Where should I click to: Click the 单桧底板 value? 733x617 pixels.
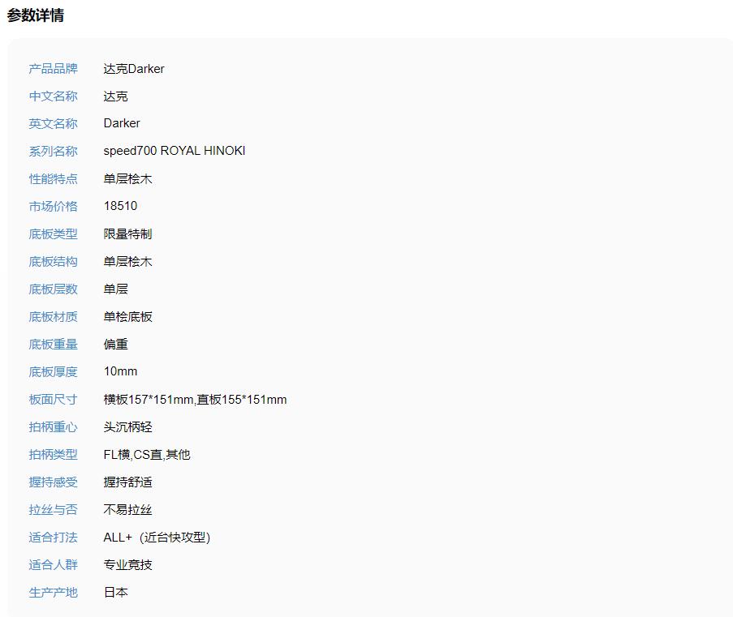tap(127, 317)
